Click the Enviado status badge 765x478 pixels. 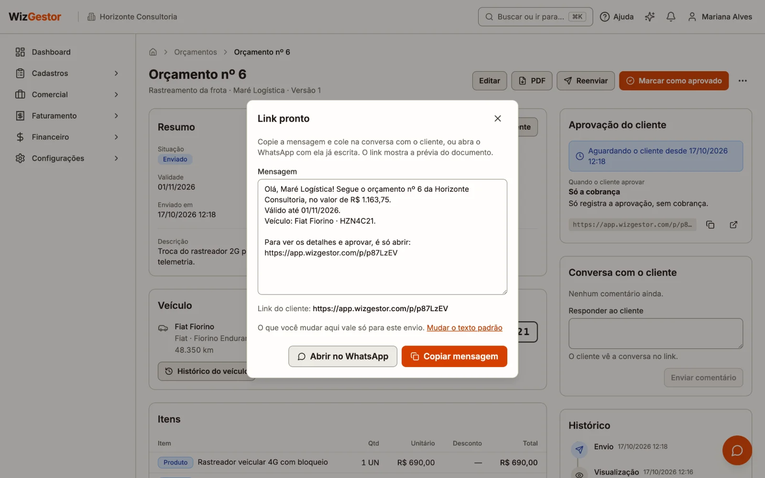175,159
